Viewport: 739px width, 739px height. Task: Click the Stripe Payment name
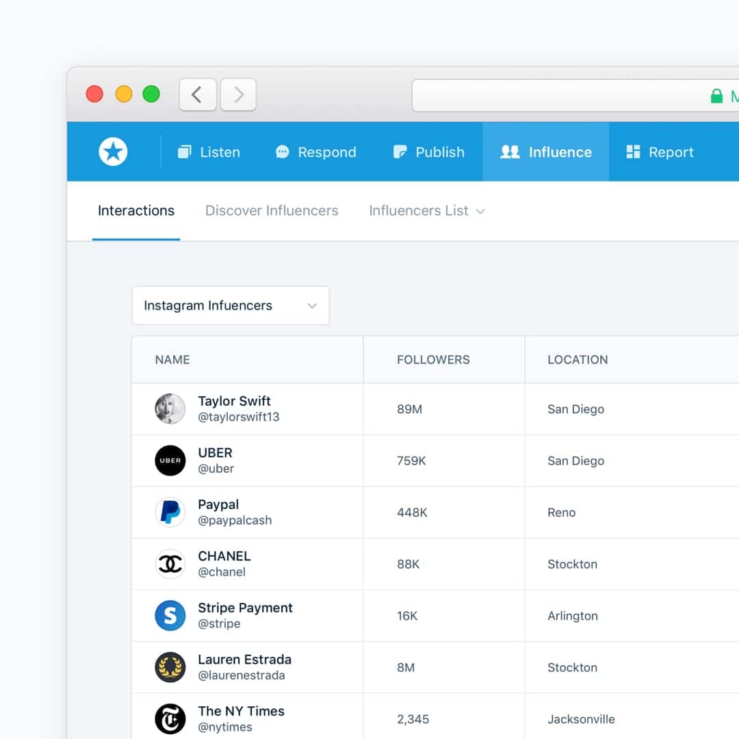click(x=245, y=608)
